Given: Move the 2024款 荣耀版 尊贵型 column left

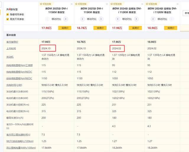Looking at the screenshot, I should coord(118,19).
